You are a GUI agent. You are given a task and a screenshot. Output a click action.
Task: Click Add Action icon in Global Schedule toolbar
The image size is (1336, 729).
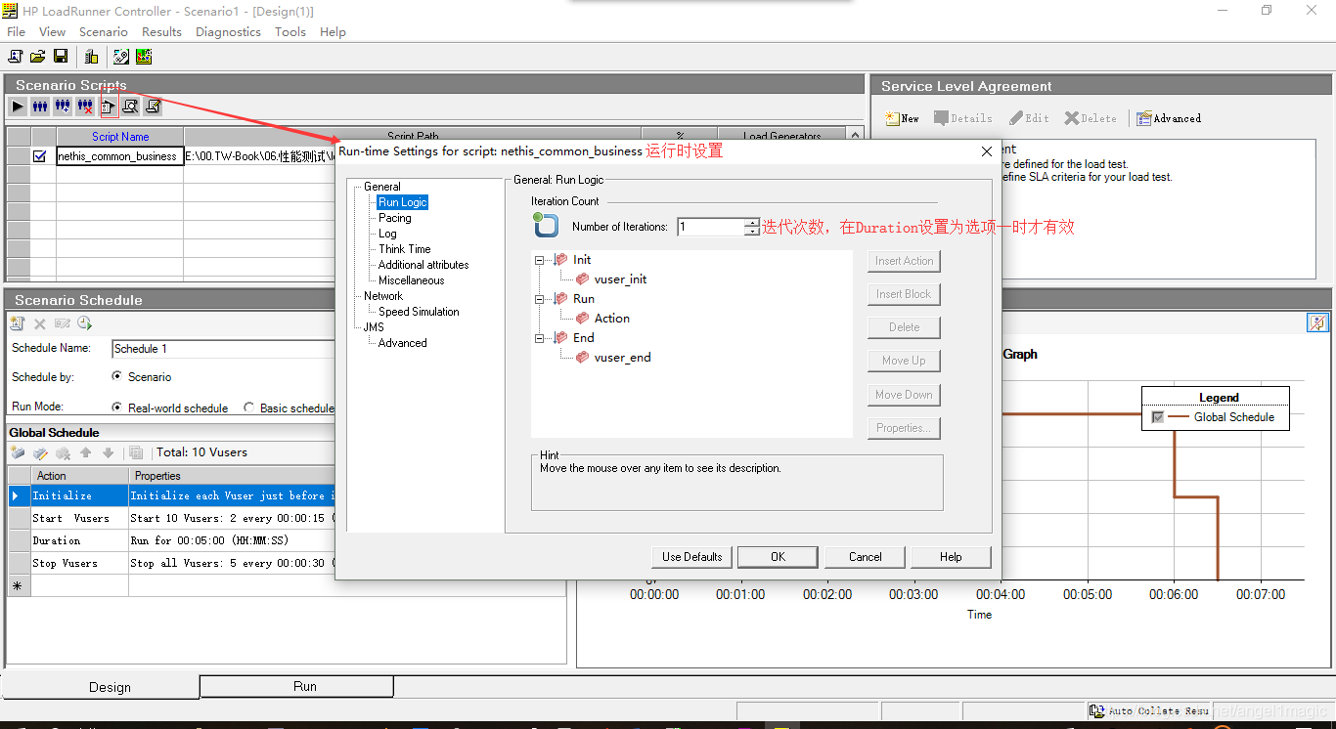tap(18, 452)
